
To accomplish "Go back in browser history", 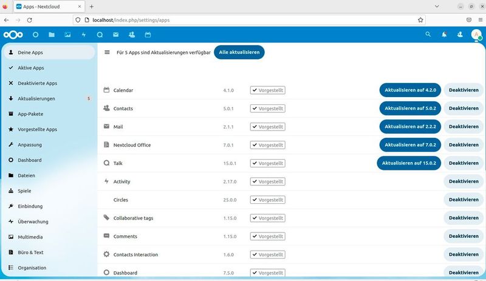I will 7,20.
